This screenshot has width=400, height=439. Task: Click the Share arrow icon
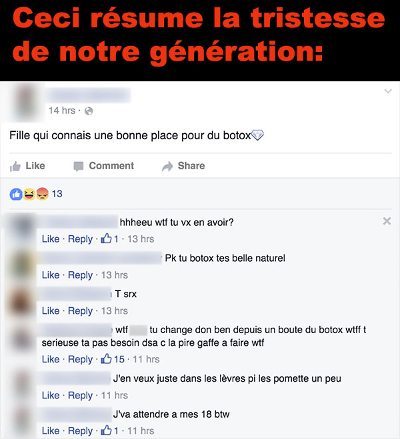[x=167, y=167]
